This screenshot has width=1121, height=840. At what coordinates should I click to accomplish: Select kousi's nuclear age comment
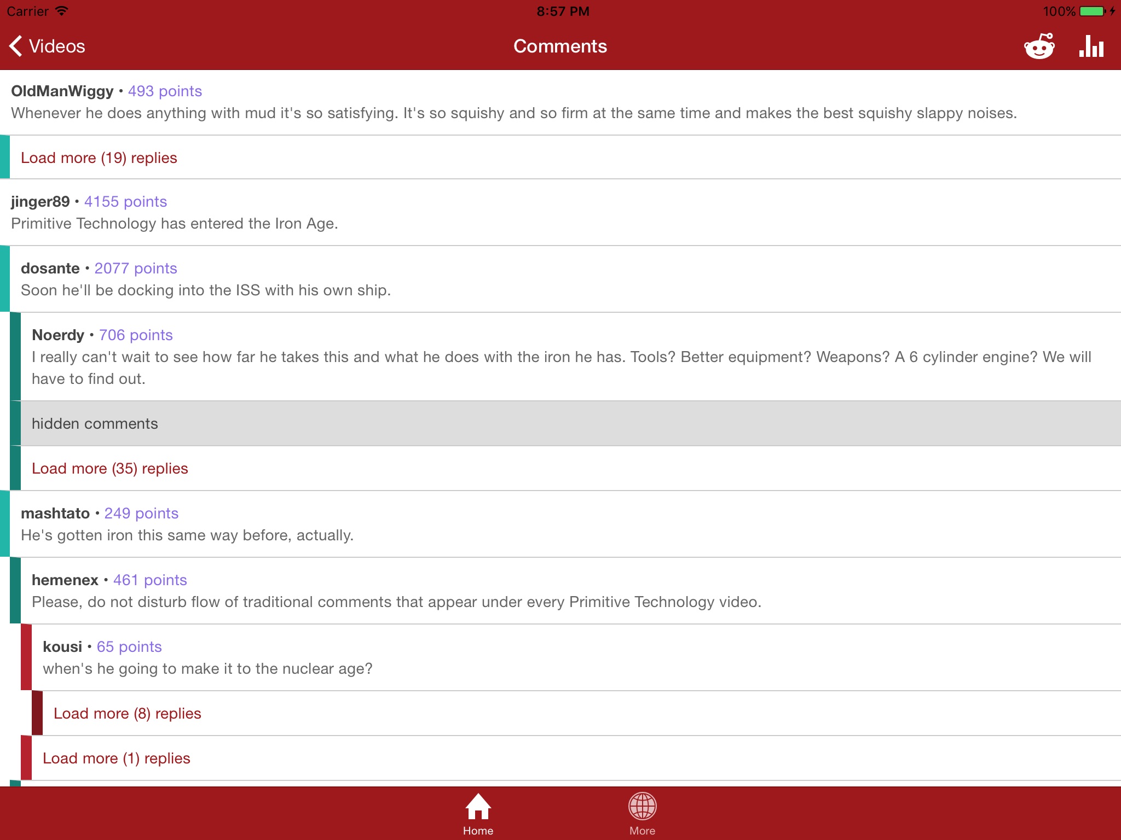pyautogui.click(x=207, y=669)
